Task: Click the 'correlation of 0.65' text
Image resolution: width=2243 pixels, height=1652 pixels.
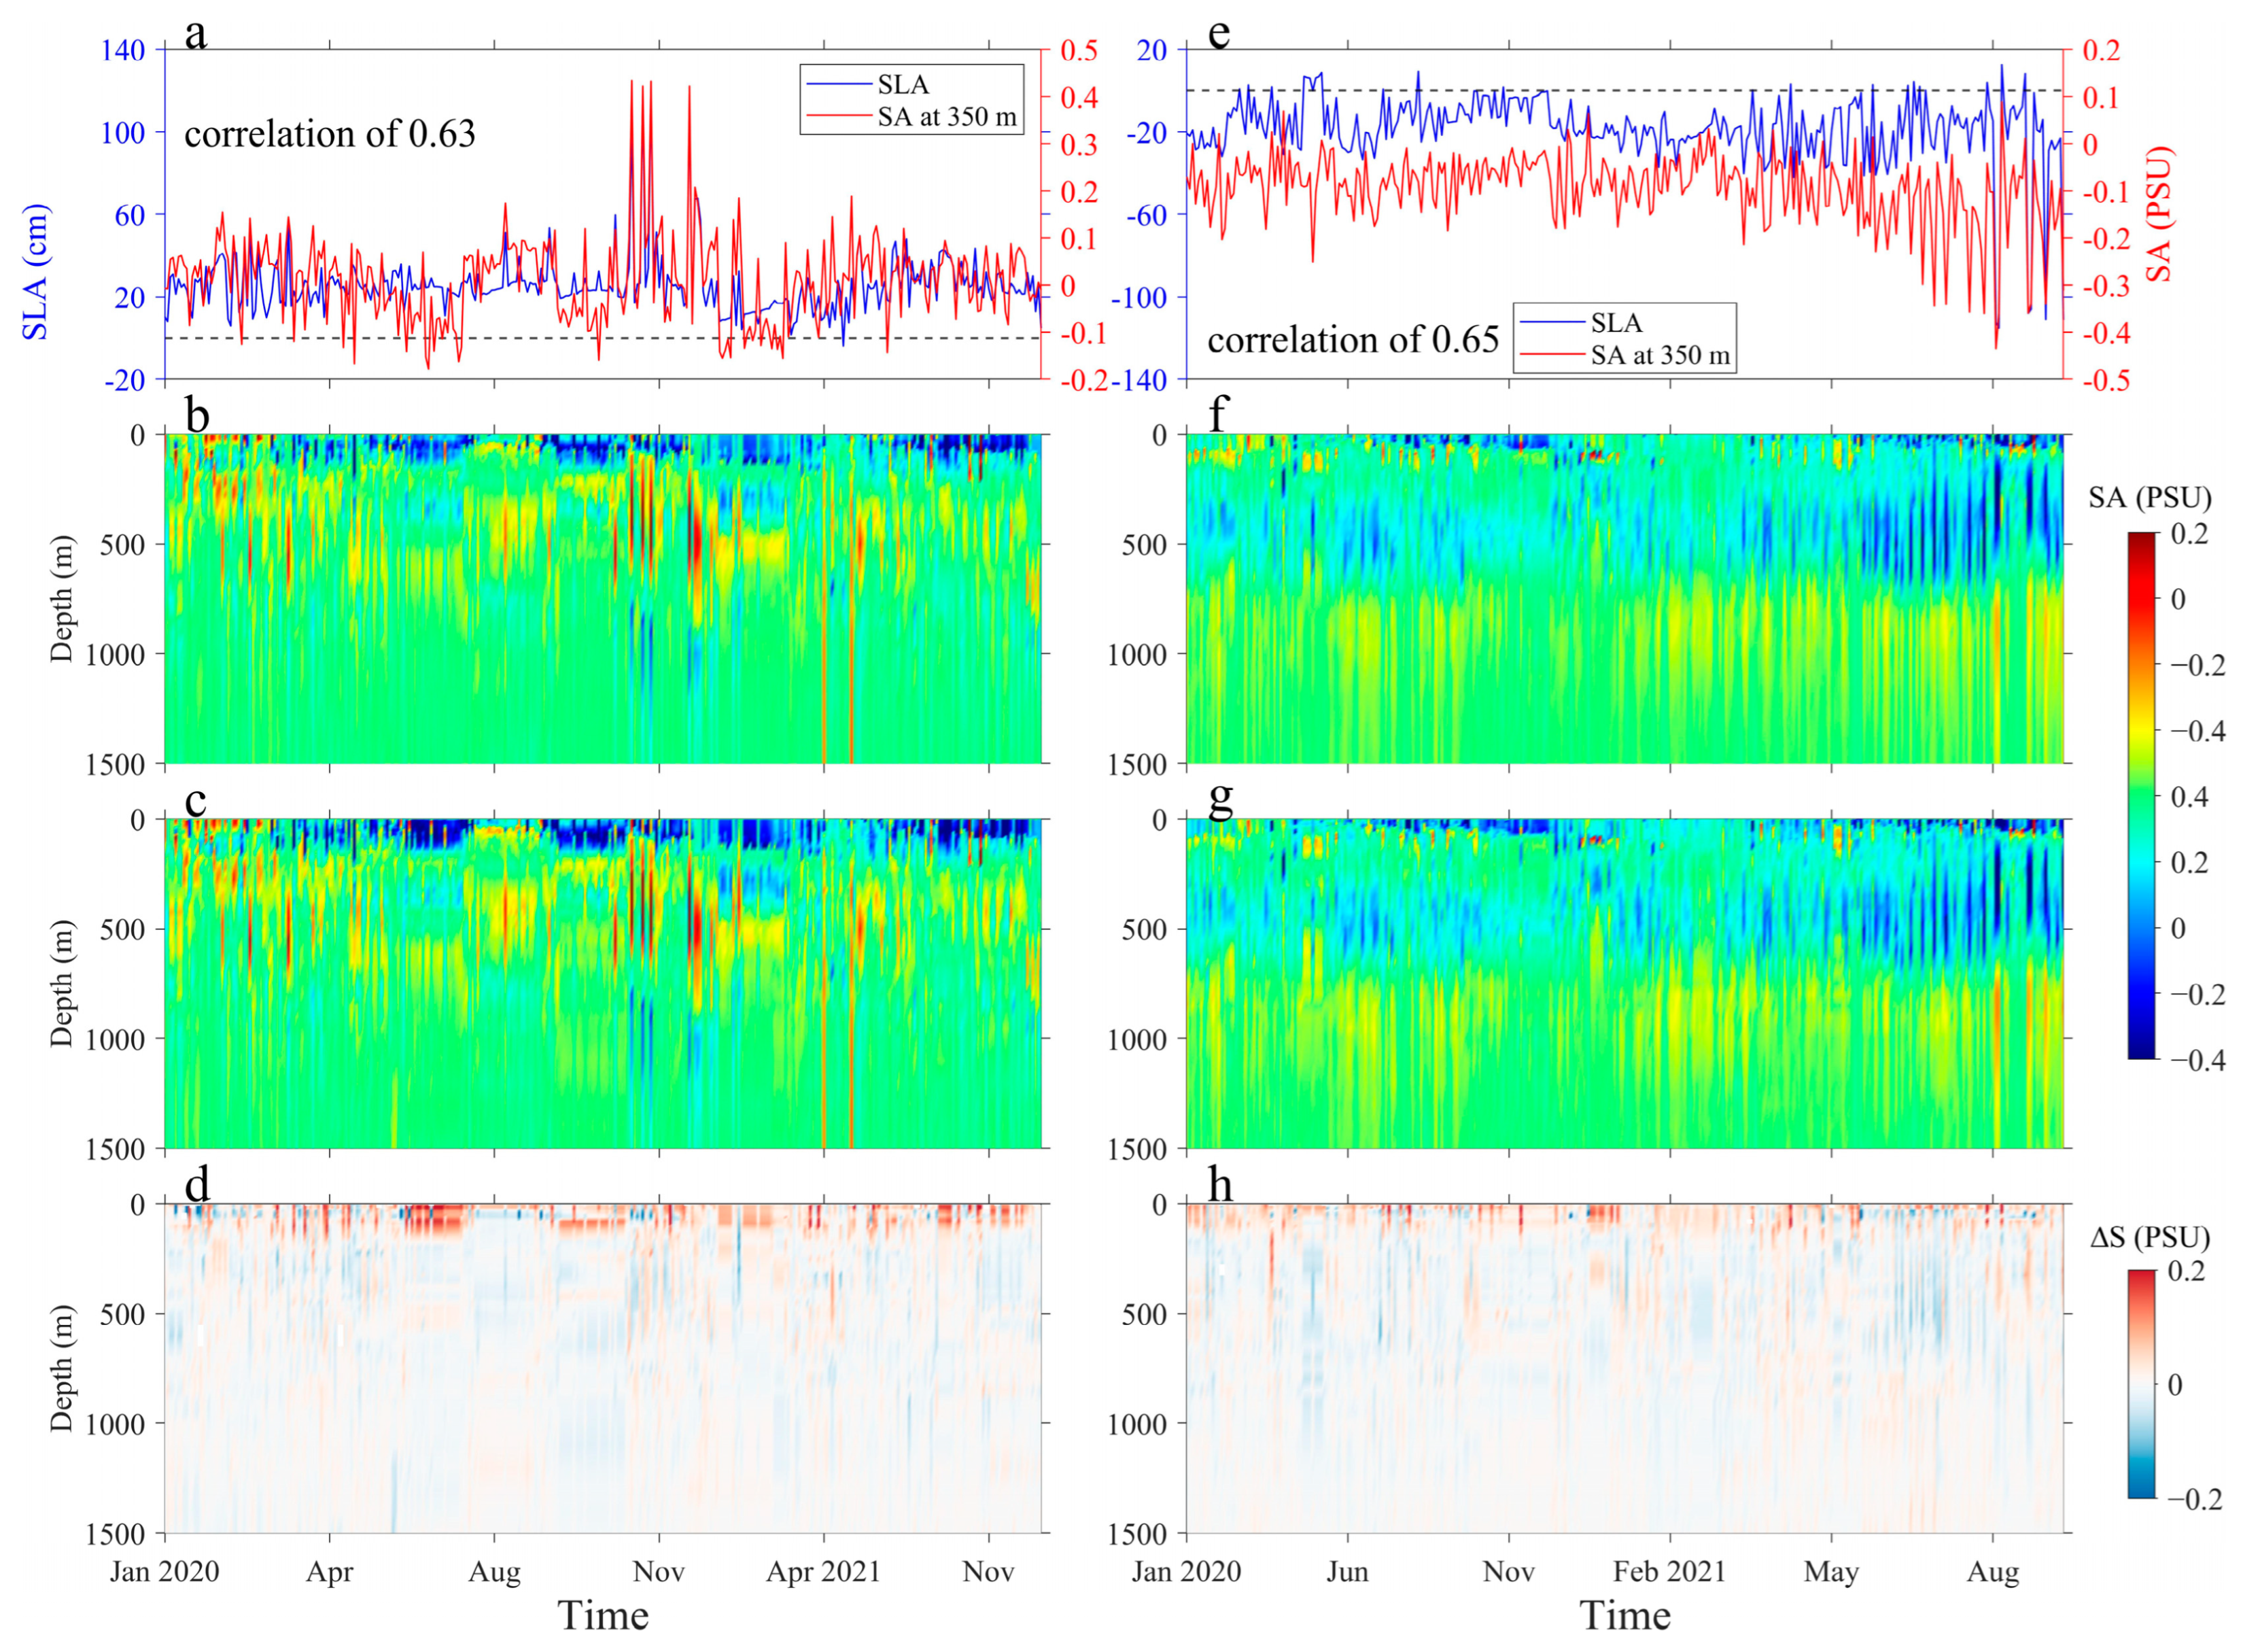Action: point(1353,340)
